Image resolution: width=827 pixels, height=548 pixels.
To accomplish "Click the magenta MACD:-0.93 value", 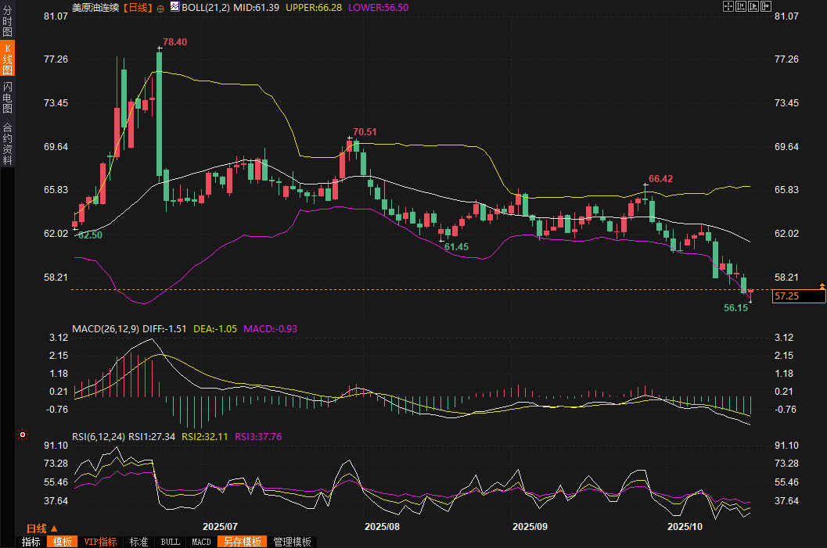I will click(270, 329).
